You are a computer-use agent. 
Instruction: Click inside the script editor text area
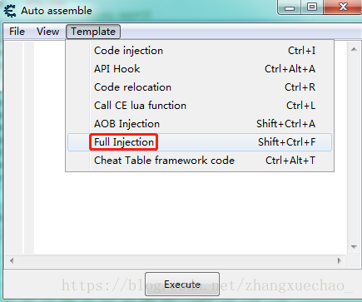(191, 213)
